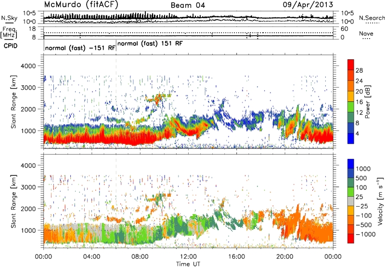Click the '4000' tick on the power panel
Viewport: 385px width, 267px height.
click(28, 66)
